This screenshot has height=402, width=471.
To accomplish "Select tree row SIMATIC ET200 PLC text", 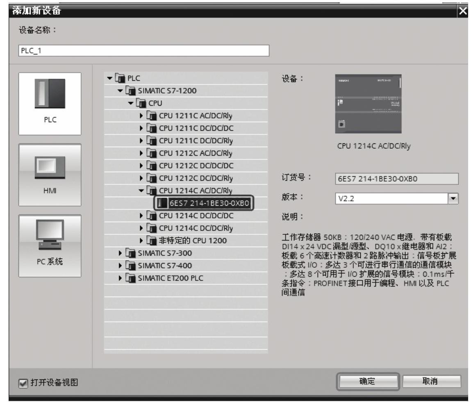I will 171,278.
